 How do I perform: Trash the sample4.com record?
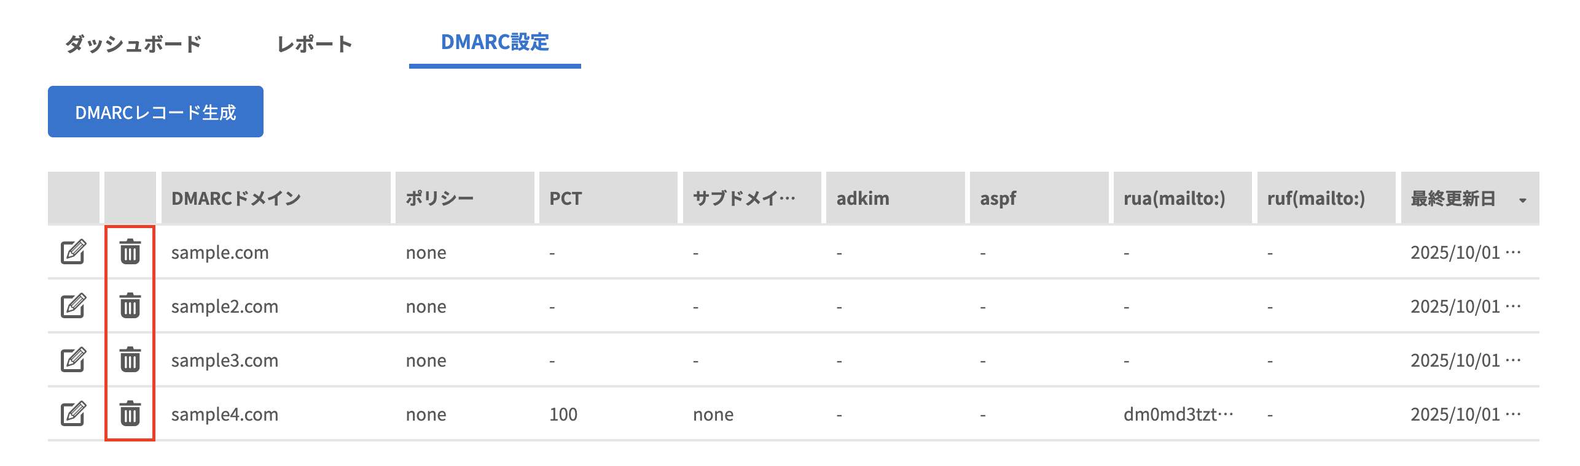(130, 414)
